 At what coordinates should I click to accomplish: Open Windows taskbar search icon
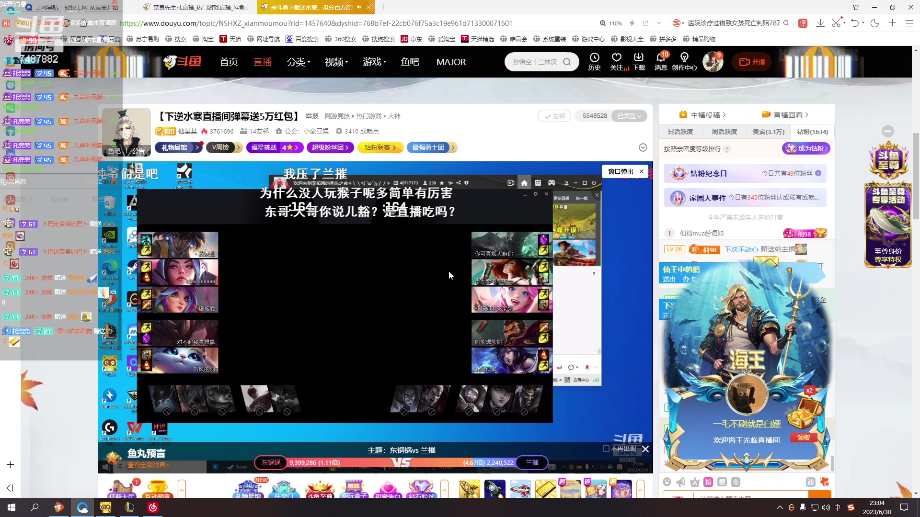point(34,507)
